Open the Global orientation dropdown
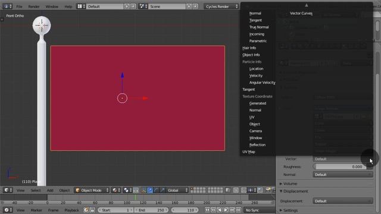 (x=177, y=190)
